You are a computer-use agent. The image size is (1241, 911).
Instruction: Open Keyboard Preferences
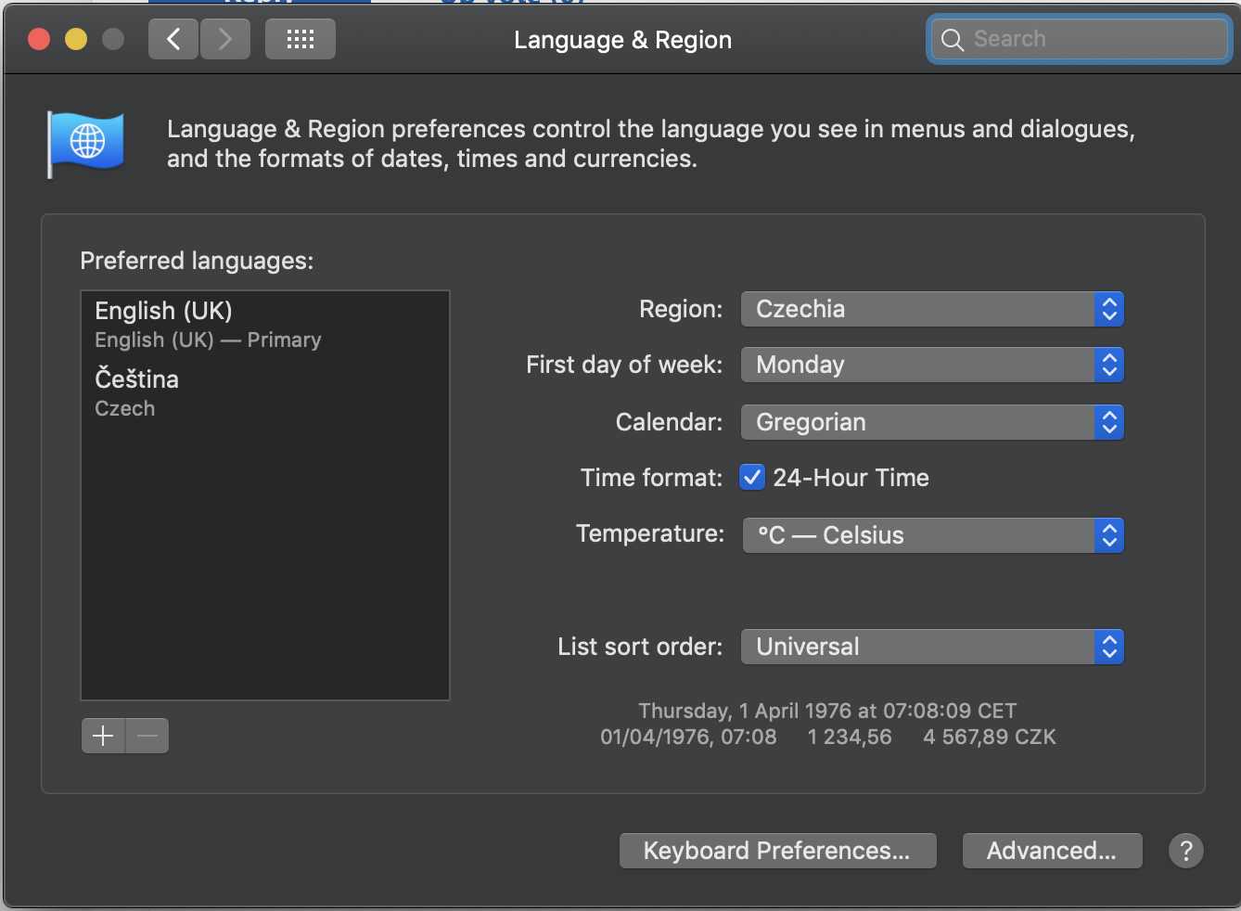pos(777,850)
